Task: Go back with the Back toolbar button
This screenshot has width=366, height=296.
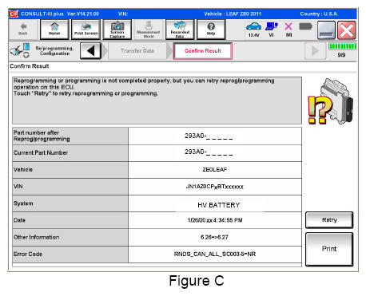Action: click(x=23, y=30)
